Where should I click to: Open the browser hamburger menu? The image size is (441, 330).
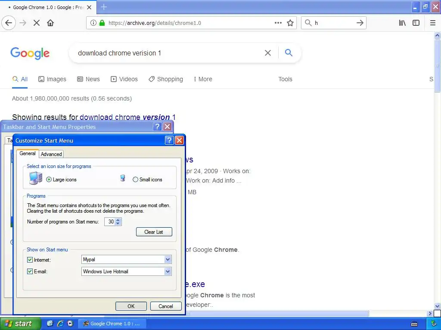432,23
